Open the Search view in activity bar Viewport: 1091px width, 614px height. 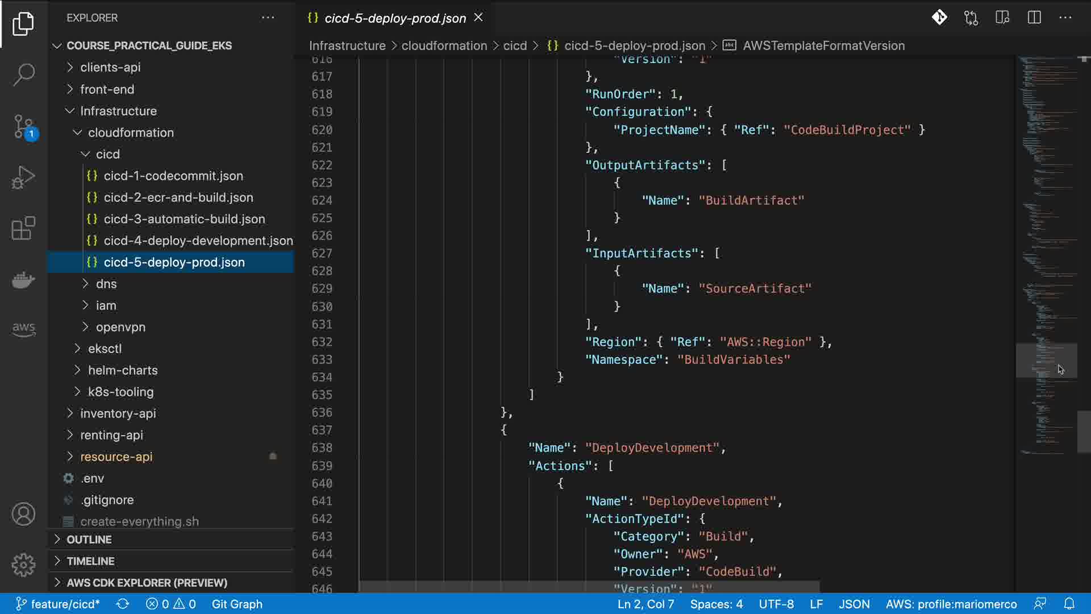(23, 74)
